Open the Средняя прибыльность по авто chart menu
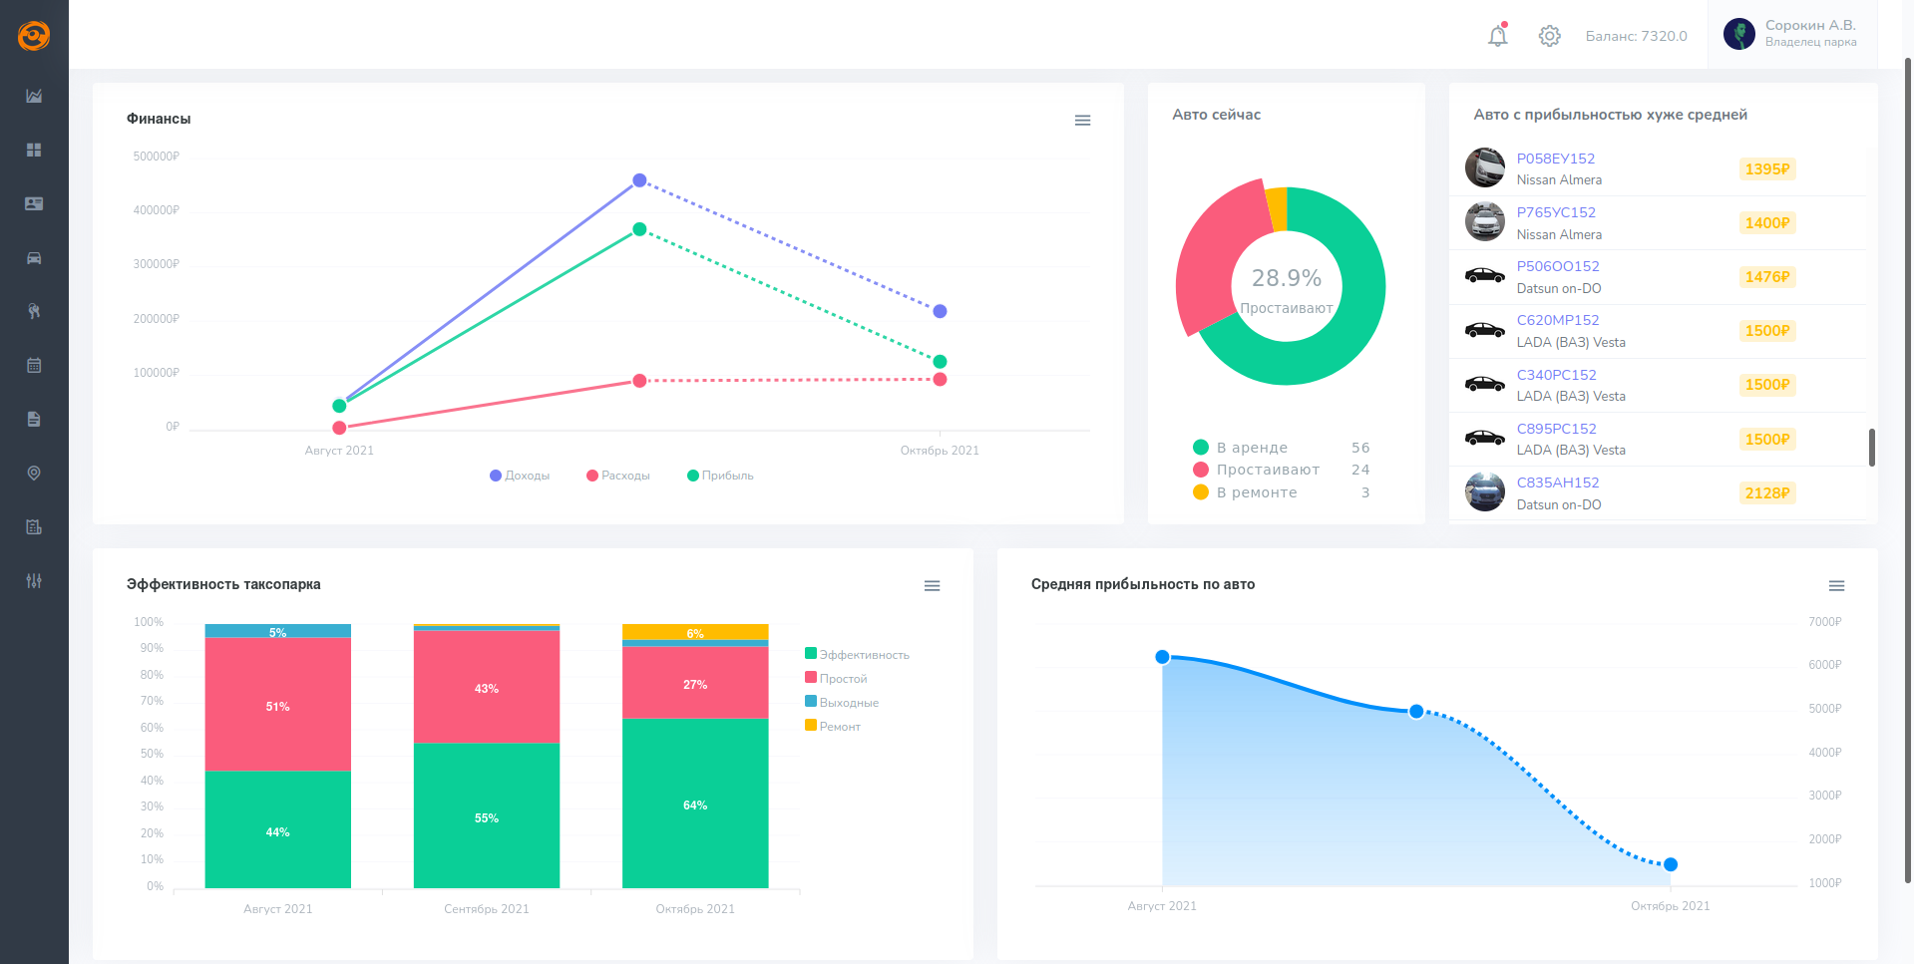 click(x=1836, y=585)
